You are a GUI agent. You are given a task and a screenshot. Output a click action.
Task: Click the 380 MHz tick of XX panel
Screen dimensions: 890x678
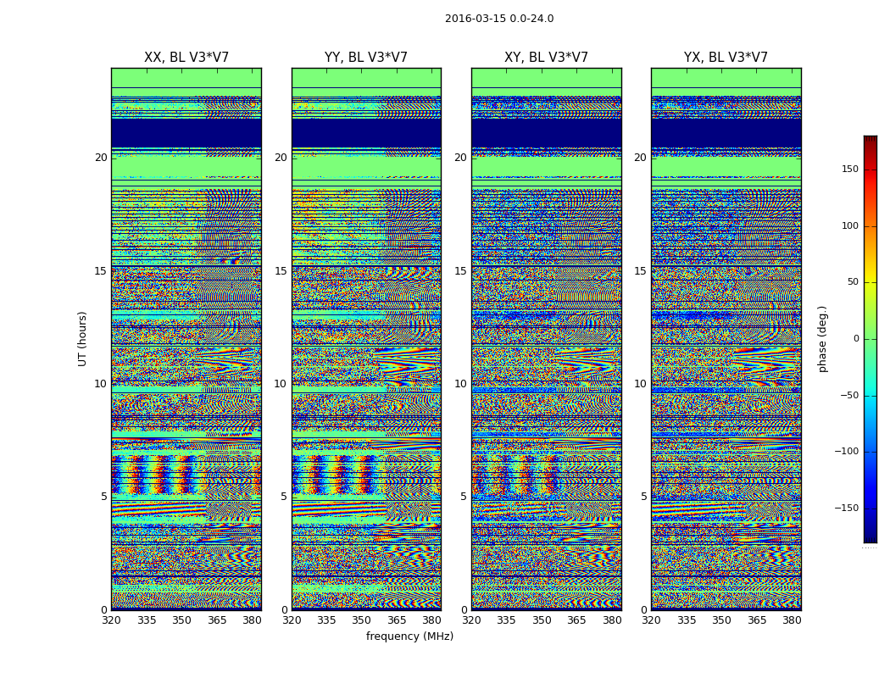[x=252, y=620]
